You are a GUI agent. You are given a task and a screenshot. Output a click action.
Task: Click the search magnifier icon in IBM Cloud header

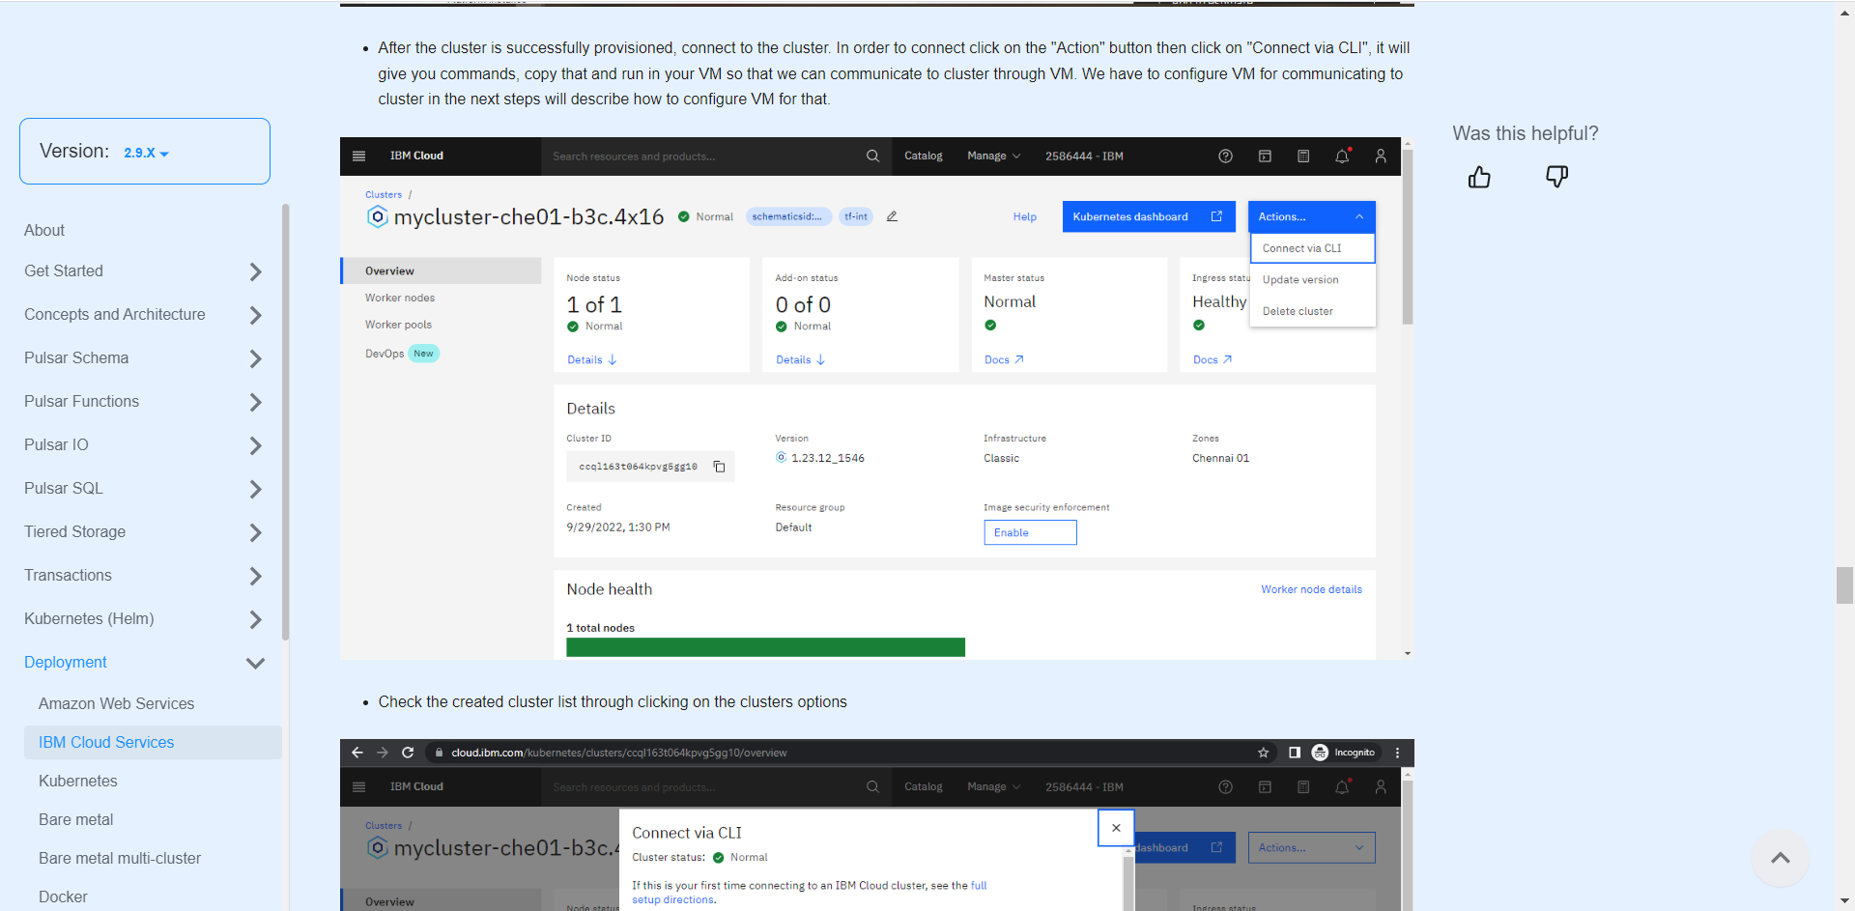tap(872, 156)
